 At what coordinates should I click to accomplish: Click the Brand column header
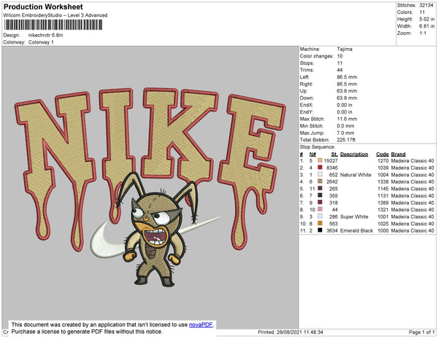tap(398, 154)
